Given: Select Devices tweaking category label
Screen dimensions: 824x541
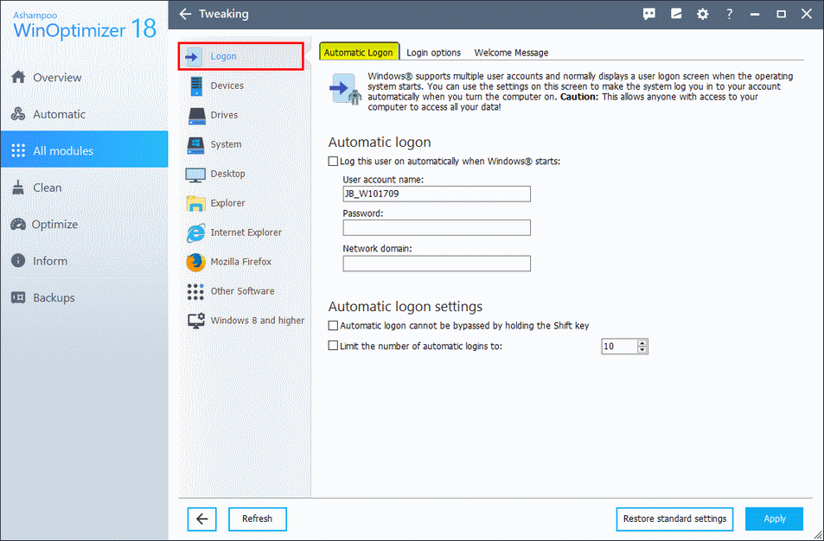Looking at the screenshot, I should click(227, 86).
